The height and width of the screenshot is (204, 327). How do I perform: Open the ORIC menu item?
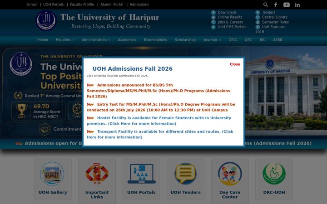[x=233, y=40]
